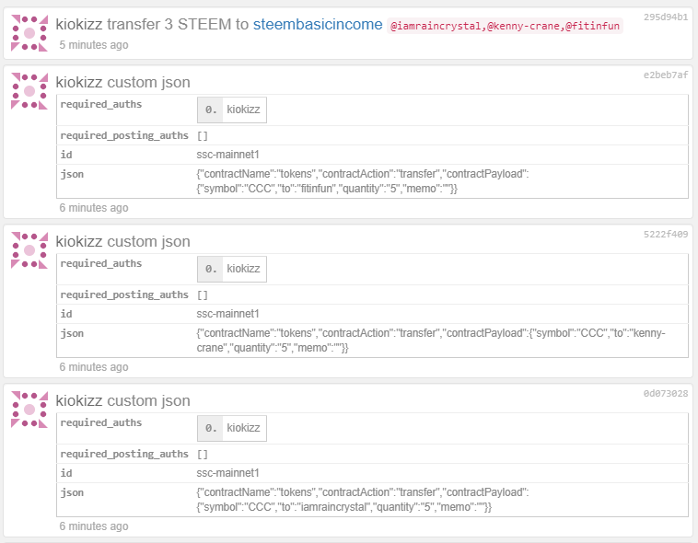Open transaction hash 0d073028
The width and height of the screenshot is (698, 543).
coord(665,394)
